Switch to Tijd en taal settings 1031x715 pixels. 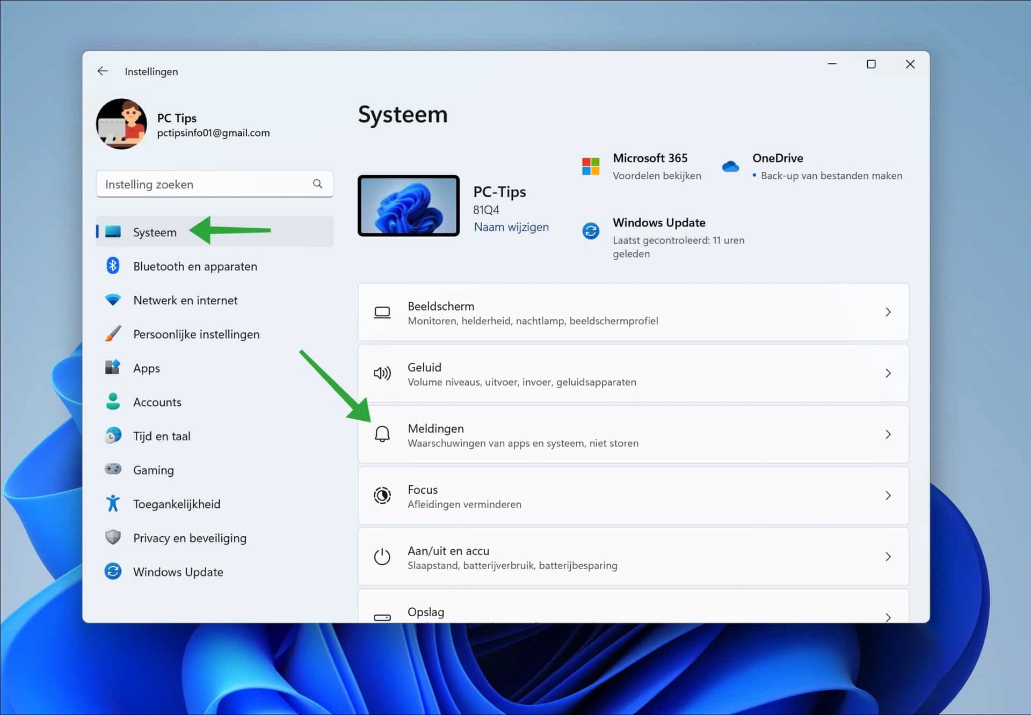161,435
